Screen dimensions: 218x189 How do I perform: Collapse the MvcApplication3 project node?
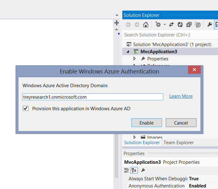[x=128, y=52]
